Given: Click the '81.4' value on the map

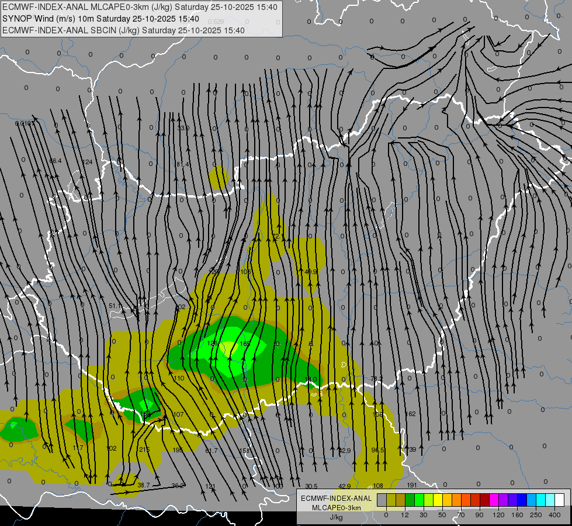Looking at the screenshot, I should (x=183, y=164).
